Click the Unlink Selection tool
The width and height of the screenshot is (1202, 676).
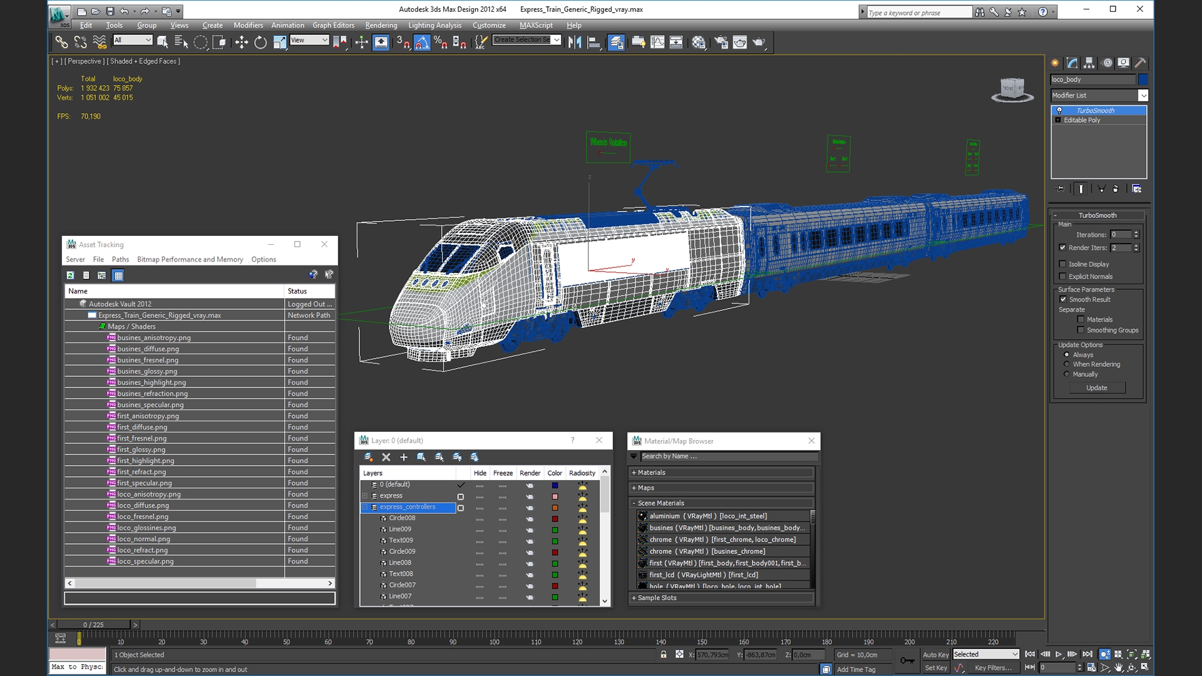80,42
